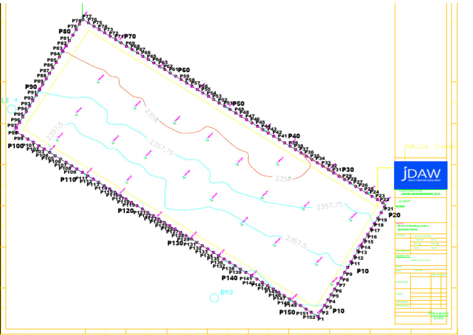Click the CLIENT title block heading
Image resolution: width=473 pixels, height=335 pixels.
405,201
